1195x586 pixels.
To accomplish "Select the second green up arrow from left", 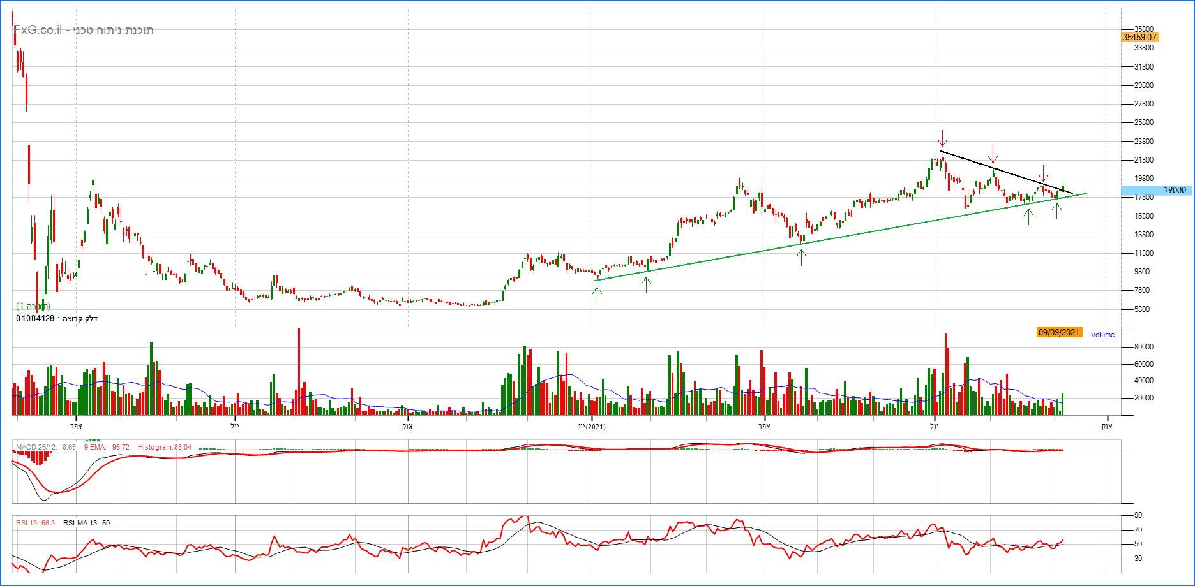I will (646, 284).
